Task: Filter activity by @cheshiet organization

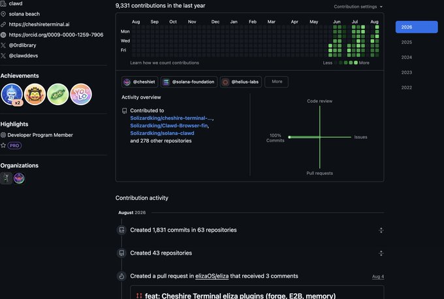Action: [140, 82]
